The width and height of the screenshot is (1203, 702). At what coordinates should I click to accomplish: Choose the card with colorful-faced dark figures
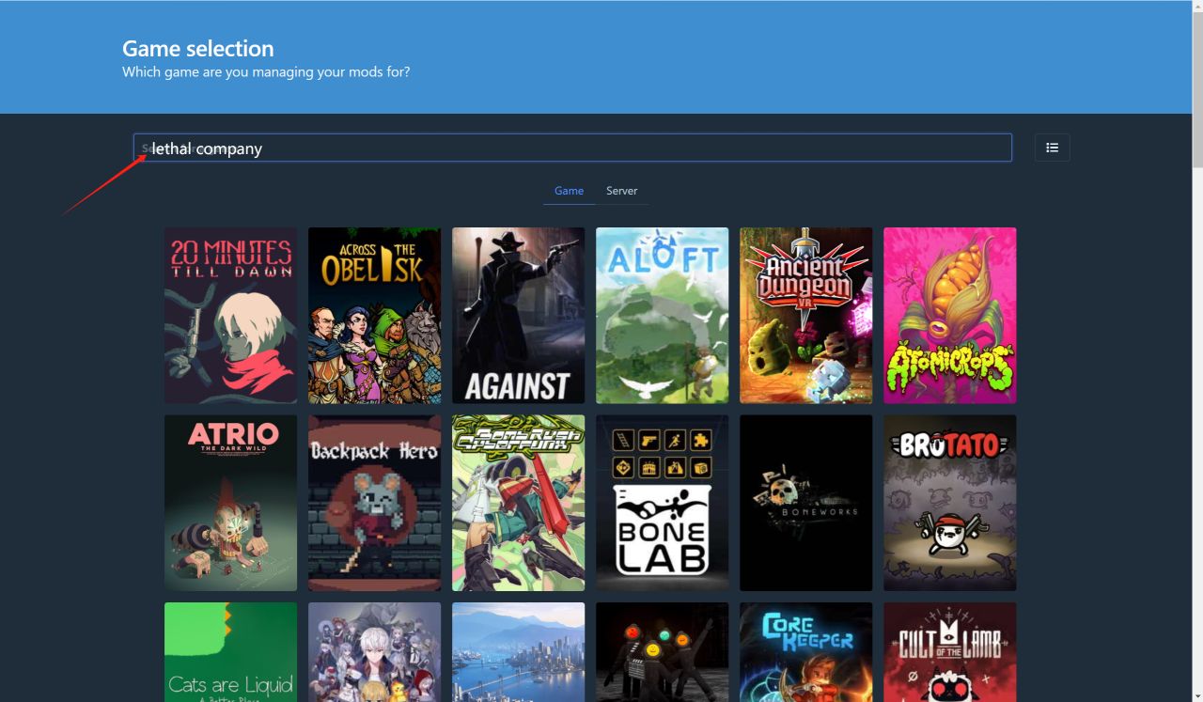coord(662,652)
